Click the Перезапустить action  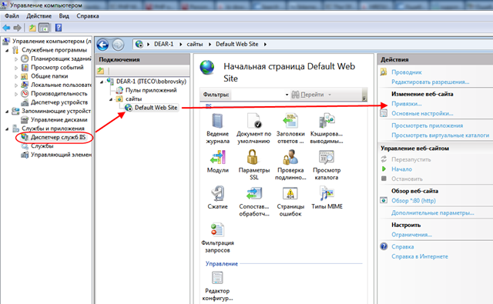pyautogui.click(x=411, y=159)
